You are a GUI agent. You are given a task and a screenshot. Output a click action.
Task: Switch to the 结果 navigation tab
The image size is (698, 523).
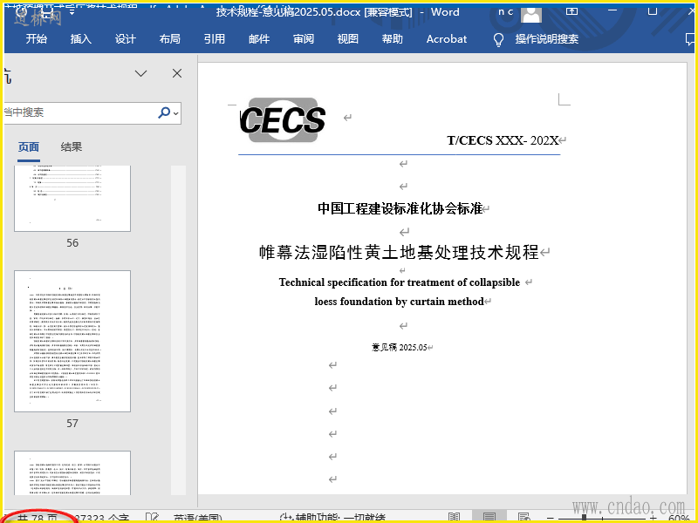(x=72, y=147)
